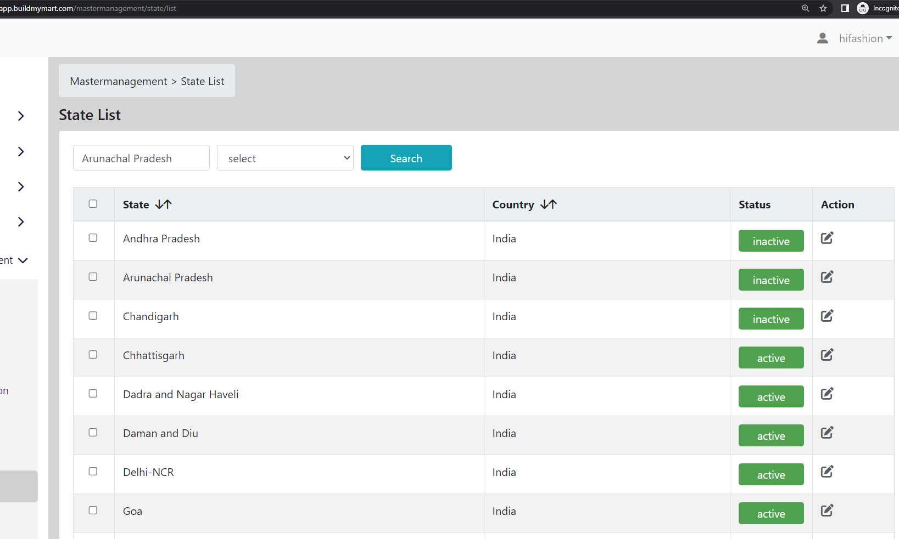
Task: Check the Goa row checkbox
Action: (x=93, y=510)
